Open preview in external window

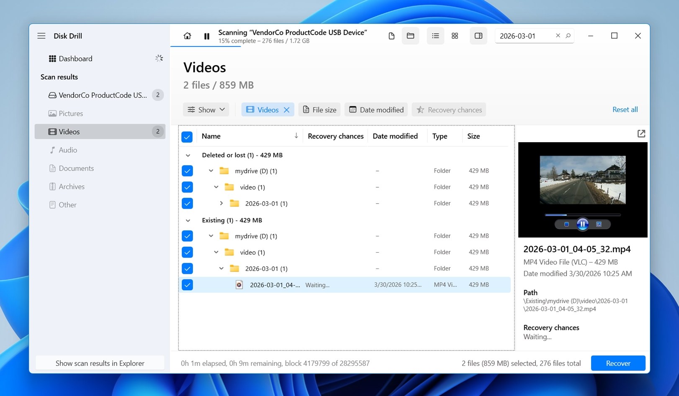click(x=641, y=134)
